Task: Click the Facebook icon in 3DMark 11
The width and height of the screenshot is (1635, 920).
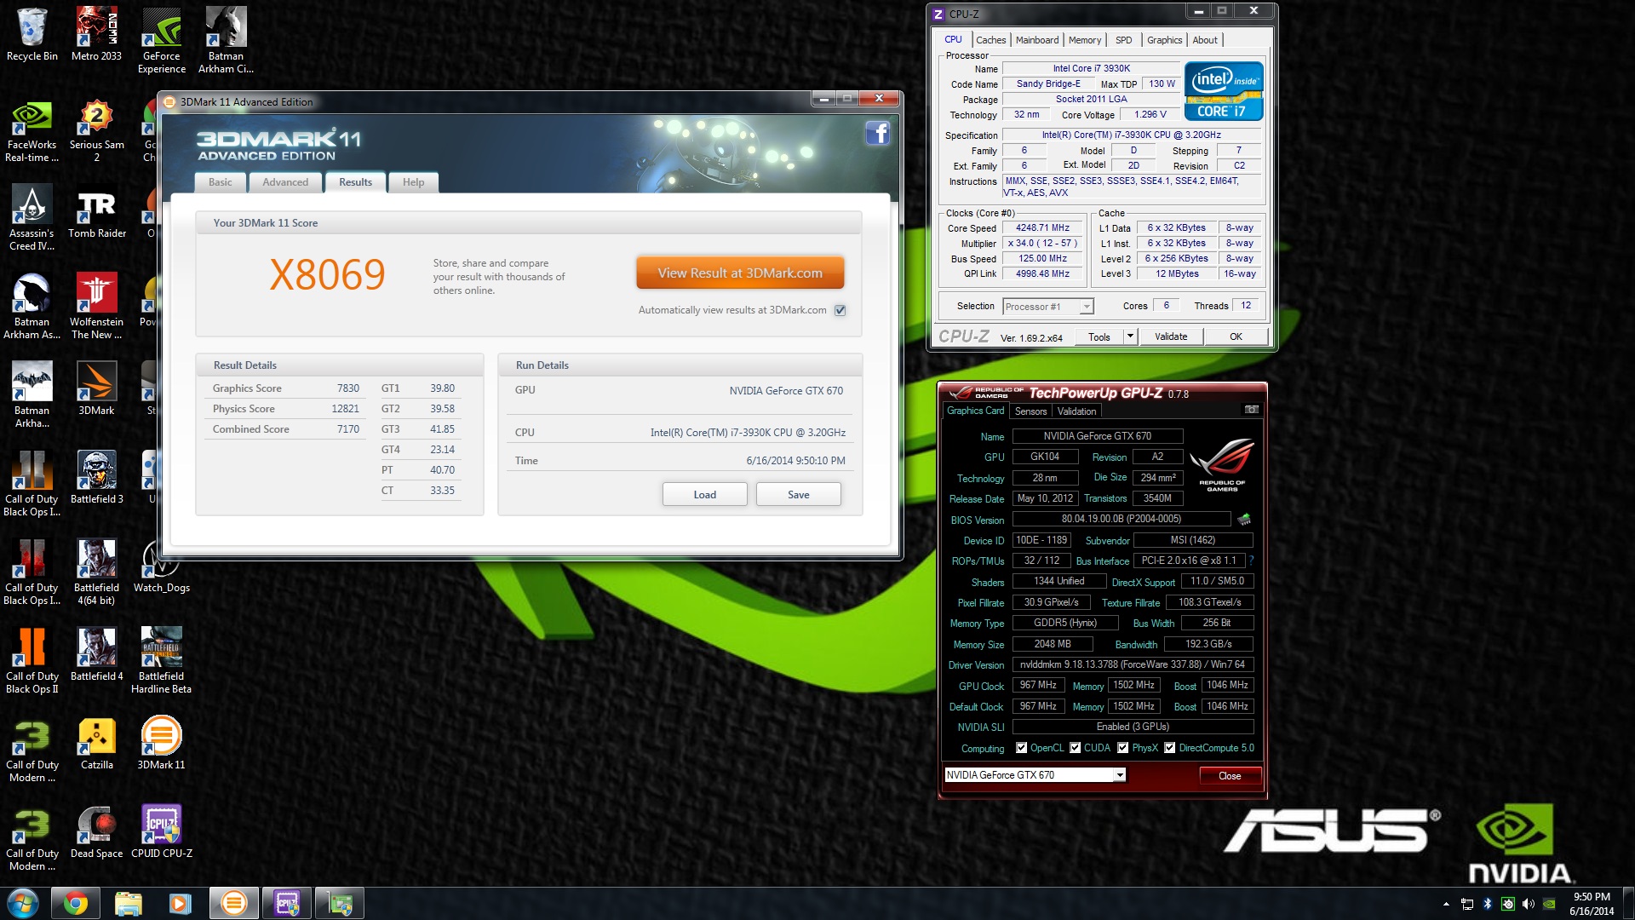Action: [x=877, y=133]
